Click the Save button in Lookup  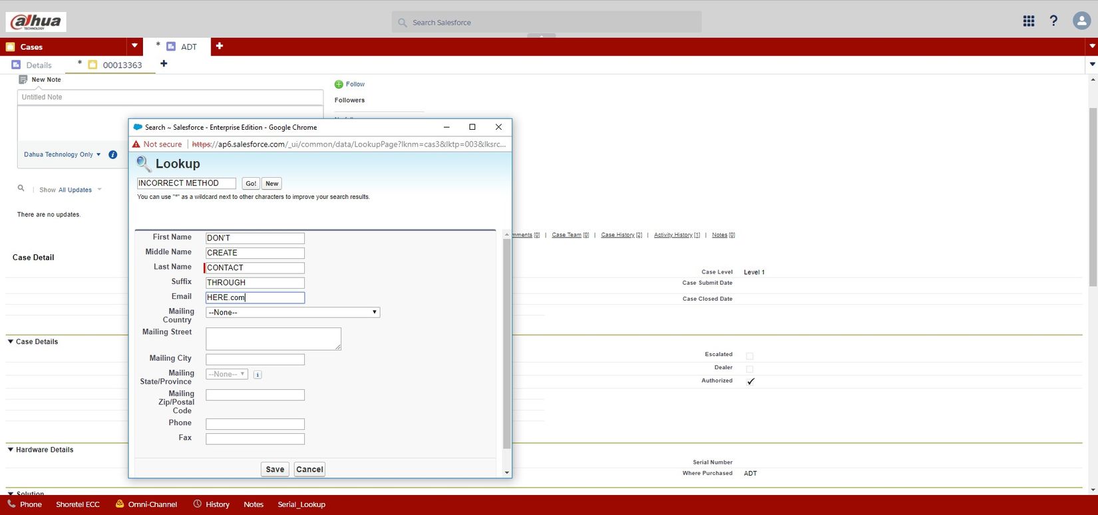tap(275, 469)
